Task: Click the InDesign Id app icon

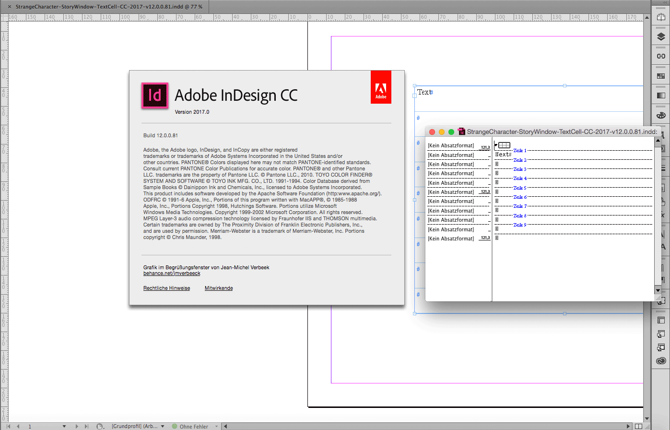Action: pyautogui.click(x=155, y=95)
